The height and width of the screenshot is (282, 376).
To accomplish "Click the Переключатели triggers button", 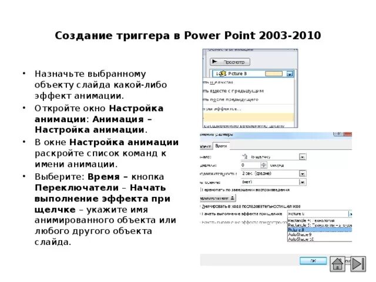I will [x=217, y=198].
